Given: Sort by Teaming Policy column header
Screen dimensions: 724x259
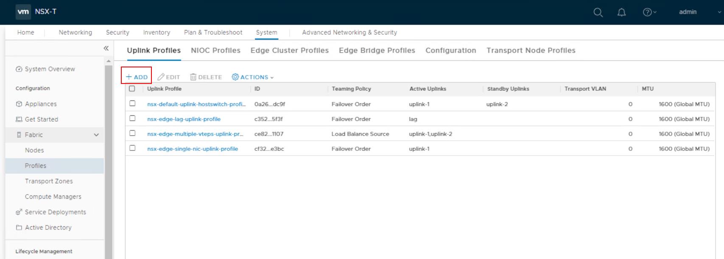Looking at the screenshot, I should pyautogui.click(x=351, y=89).
